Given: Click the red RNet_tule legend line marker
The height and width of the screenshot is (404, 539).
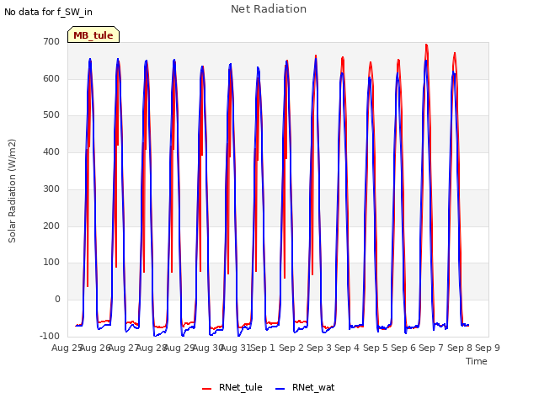Looking at the screenshot, I should (206, 389).
